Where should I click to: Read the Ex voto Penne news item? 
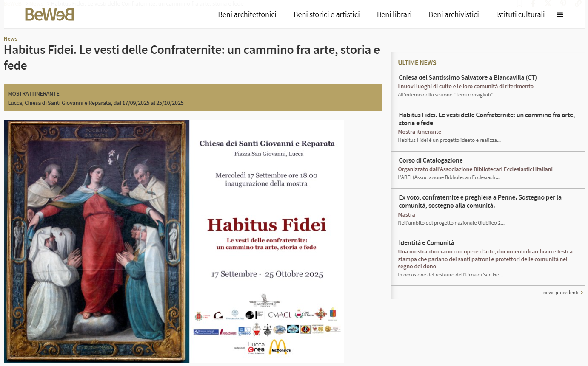(x=480, y=201)
